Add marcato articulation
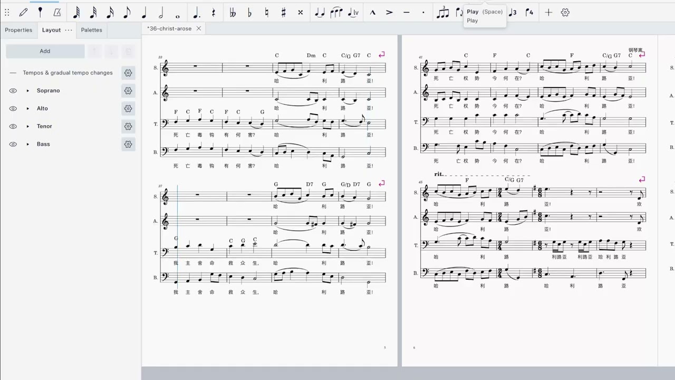This screenshot has width=675, height=380. tap(372, 12)
